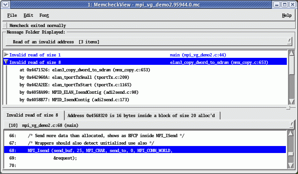Click the status bar grip handle beside 'Memcheck exited normally'
This screenshot has height=174, width=298.
[5, 25]
